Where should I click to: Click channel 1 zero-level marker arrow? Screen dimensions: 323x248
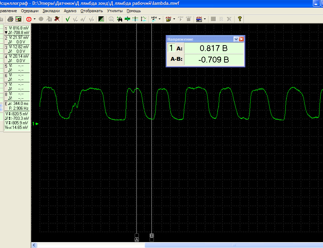[x=36, y=124]
